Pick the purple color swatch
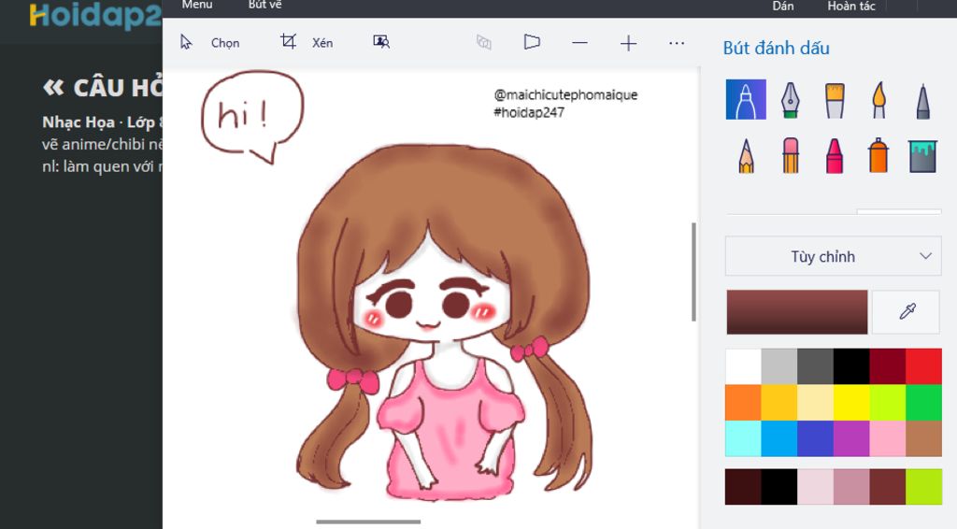This screenshot has width=957, height=529. click(850, 438)
